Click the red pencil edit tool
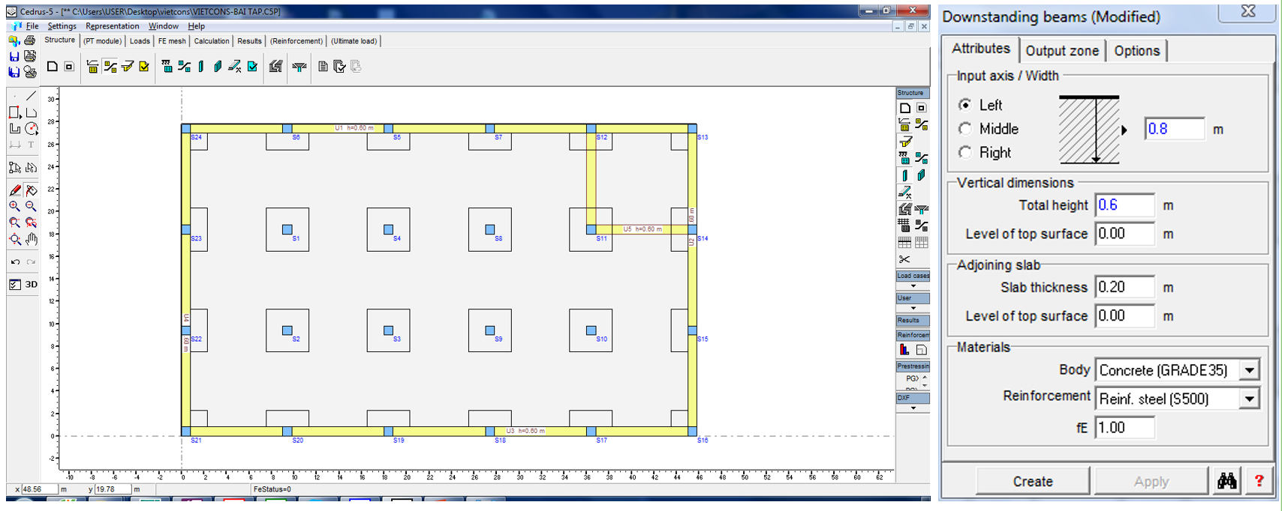This screenshot has height=511, width=1282. click(x=15, y=190)
